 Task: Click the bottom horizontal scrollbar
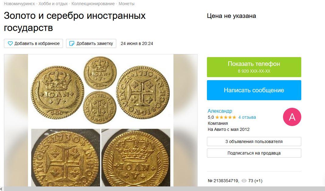click(164, 189)
